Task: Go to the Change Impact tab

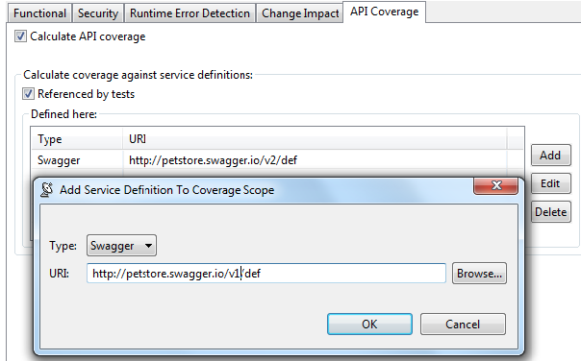Action: (x=300, y=13)
